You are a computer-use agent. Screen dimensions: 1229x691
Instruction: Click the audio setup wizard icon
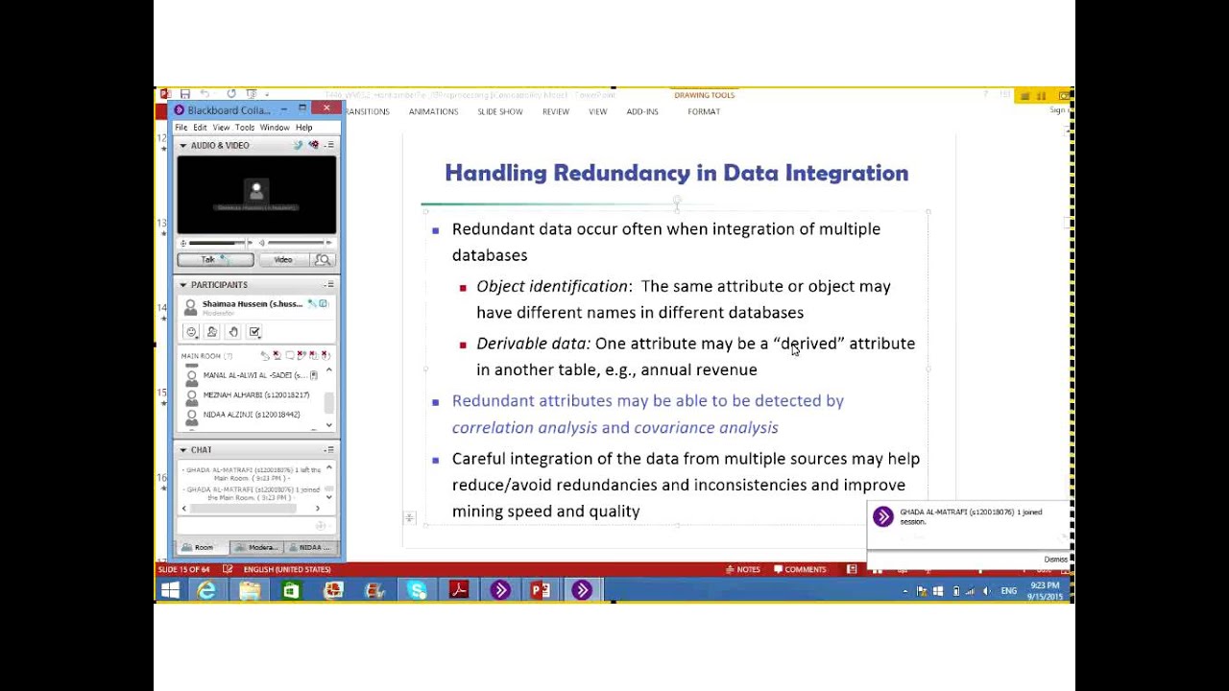tap(299, 146)
